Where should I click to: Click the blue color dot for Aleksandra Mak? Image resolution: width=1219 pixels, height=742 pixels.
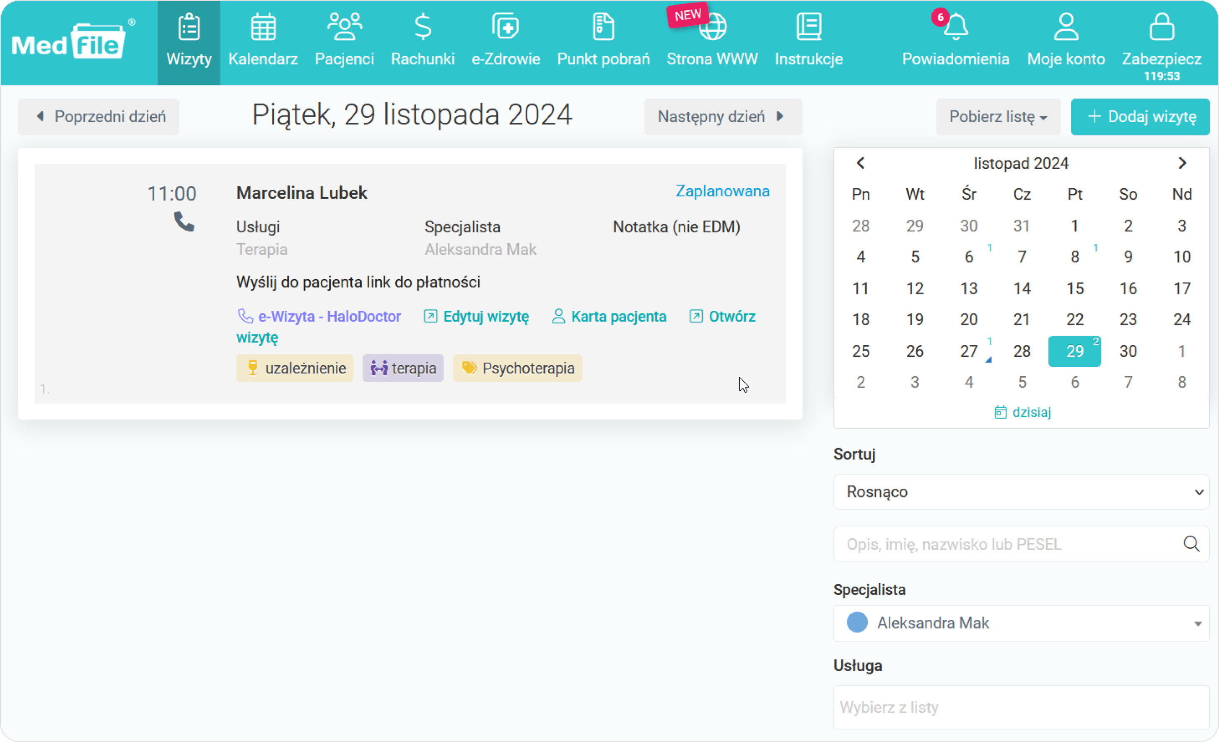click(857, 622)
